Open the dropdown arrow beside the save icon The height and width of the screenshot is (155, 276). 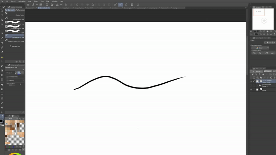[x=61, y=5]
